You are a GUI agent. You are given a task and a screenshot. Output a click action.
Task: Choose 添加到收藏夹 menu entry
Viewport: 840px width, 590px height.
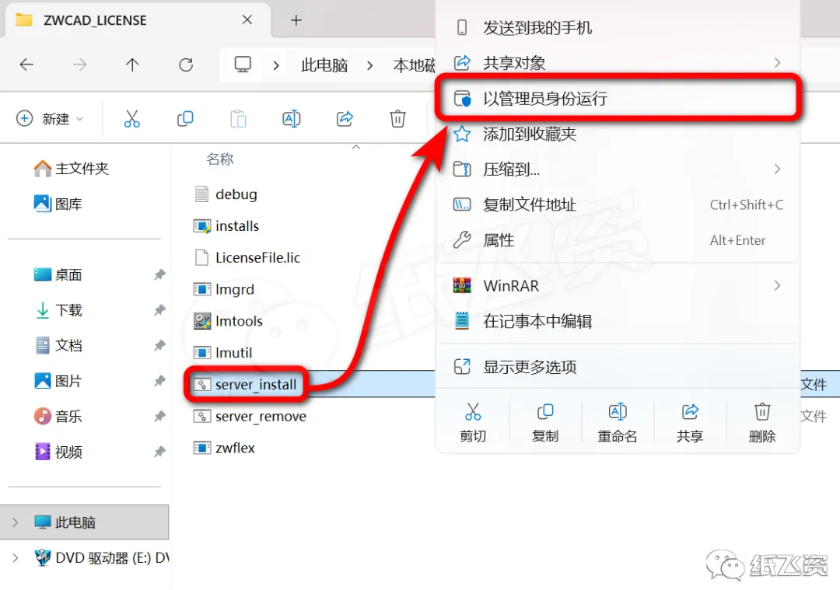[618, 134]
